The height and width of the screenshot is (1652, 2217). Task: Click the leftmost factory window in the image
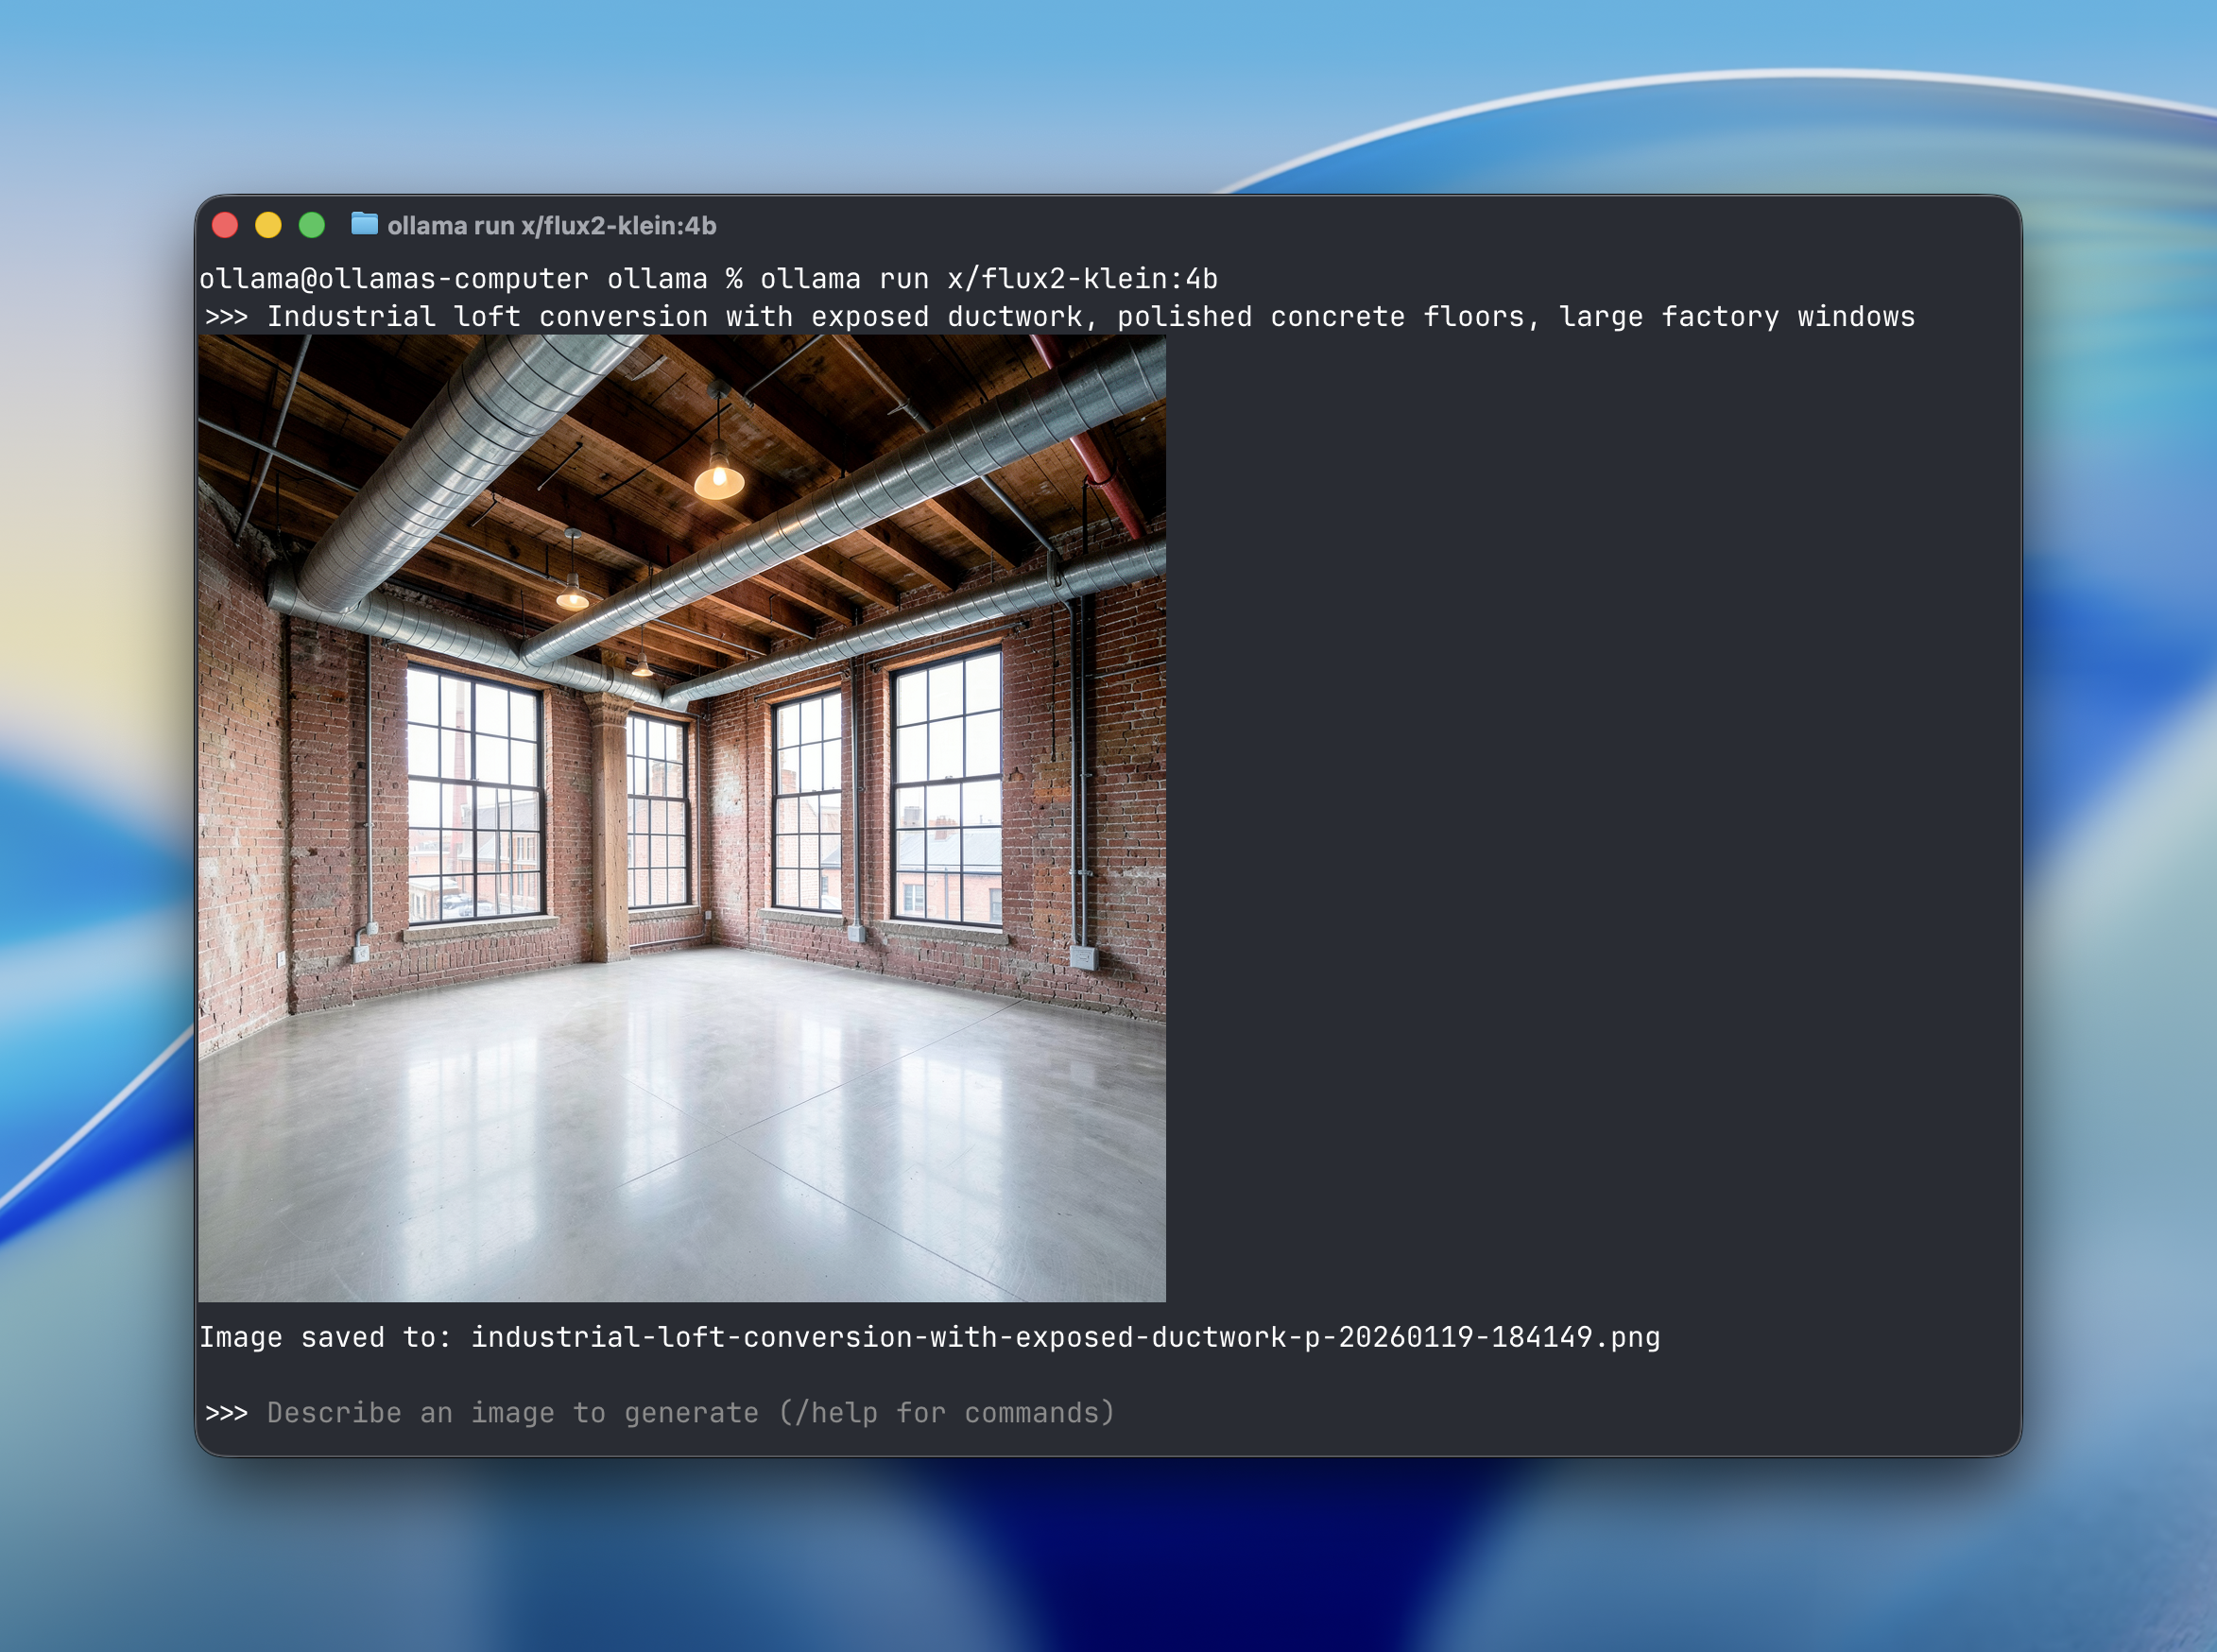474,792
